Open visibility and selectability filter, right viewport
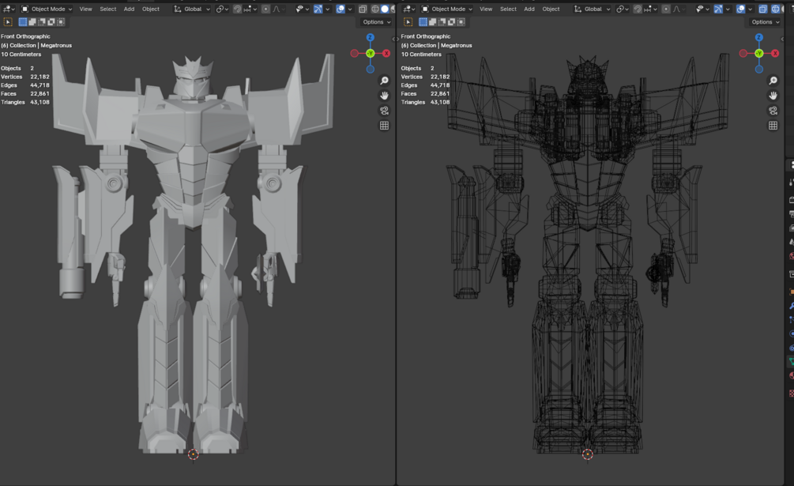 point(705,9)
